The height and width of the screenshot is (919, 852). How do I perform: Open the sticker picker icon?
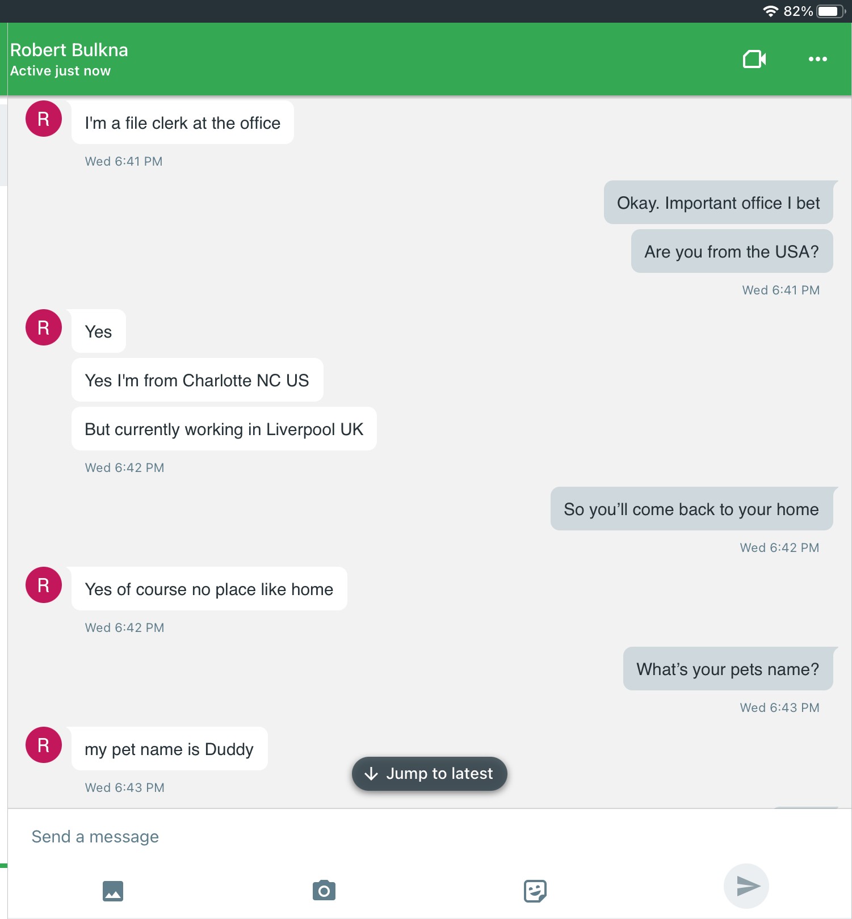(x=535, y=891)
